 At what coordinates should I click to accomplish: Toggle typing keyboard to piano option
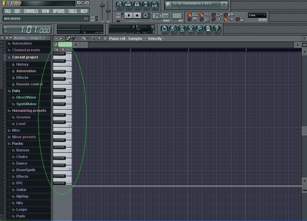click(189, 15)
